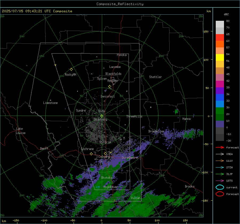Viewport: 240px width, 224px height.
Task: Click the cyan current ellipse legend icon
Action: [x=220, y=187]
